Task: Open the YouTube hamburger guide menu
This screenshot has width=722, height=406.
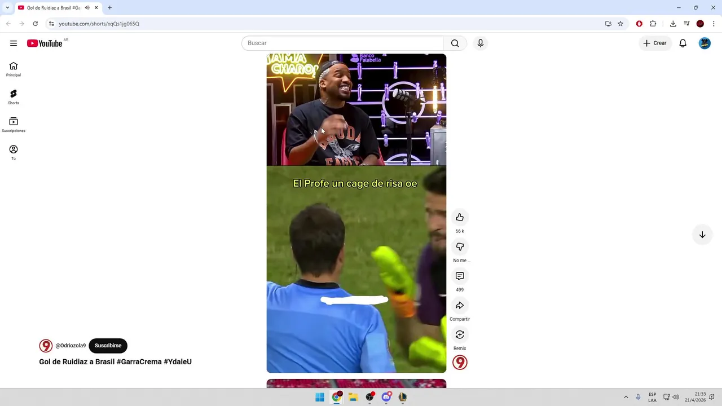Action: pos(14,43)
